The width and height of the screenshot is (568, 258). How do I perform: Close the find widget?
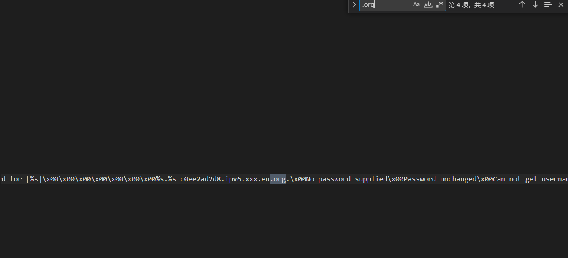(561, 5)
